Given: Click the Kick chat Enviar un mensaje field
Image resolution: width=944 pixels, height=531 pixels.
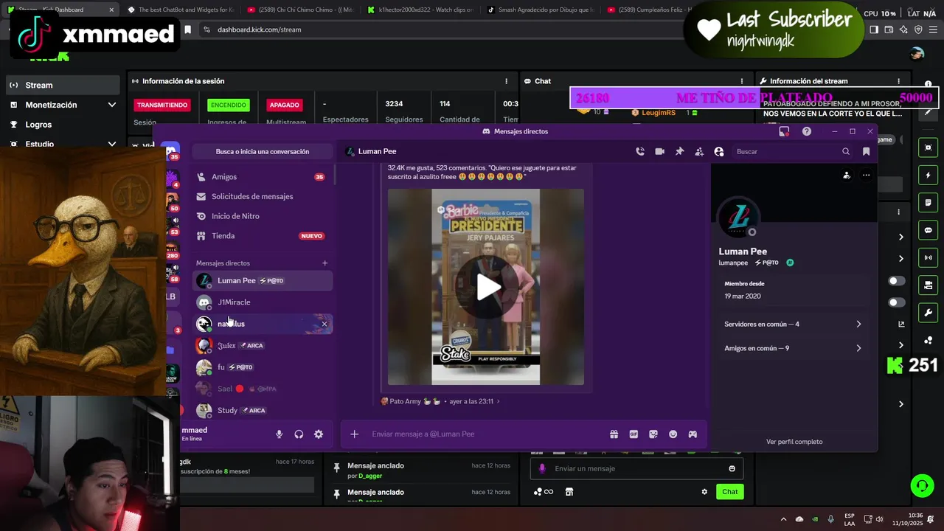Looking at the screenshot, I should (x=636, y=468).
